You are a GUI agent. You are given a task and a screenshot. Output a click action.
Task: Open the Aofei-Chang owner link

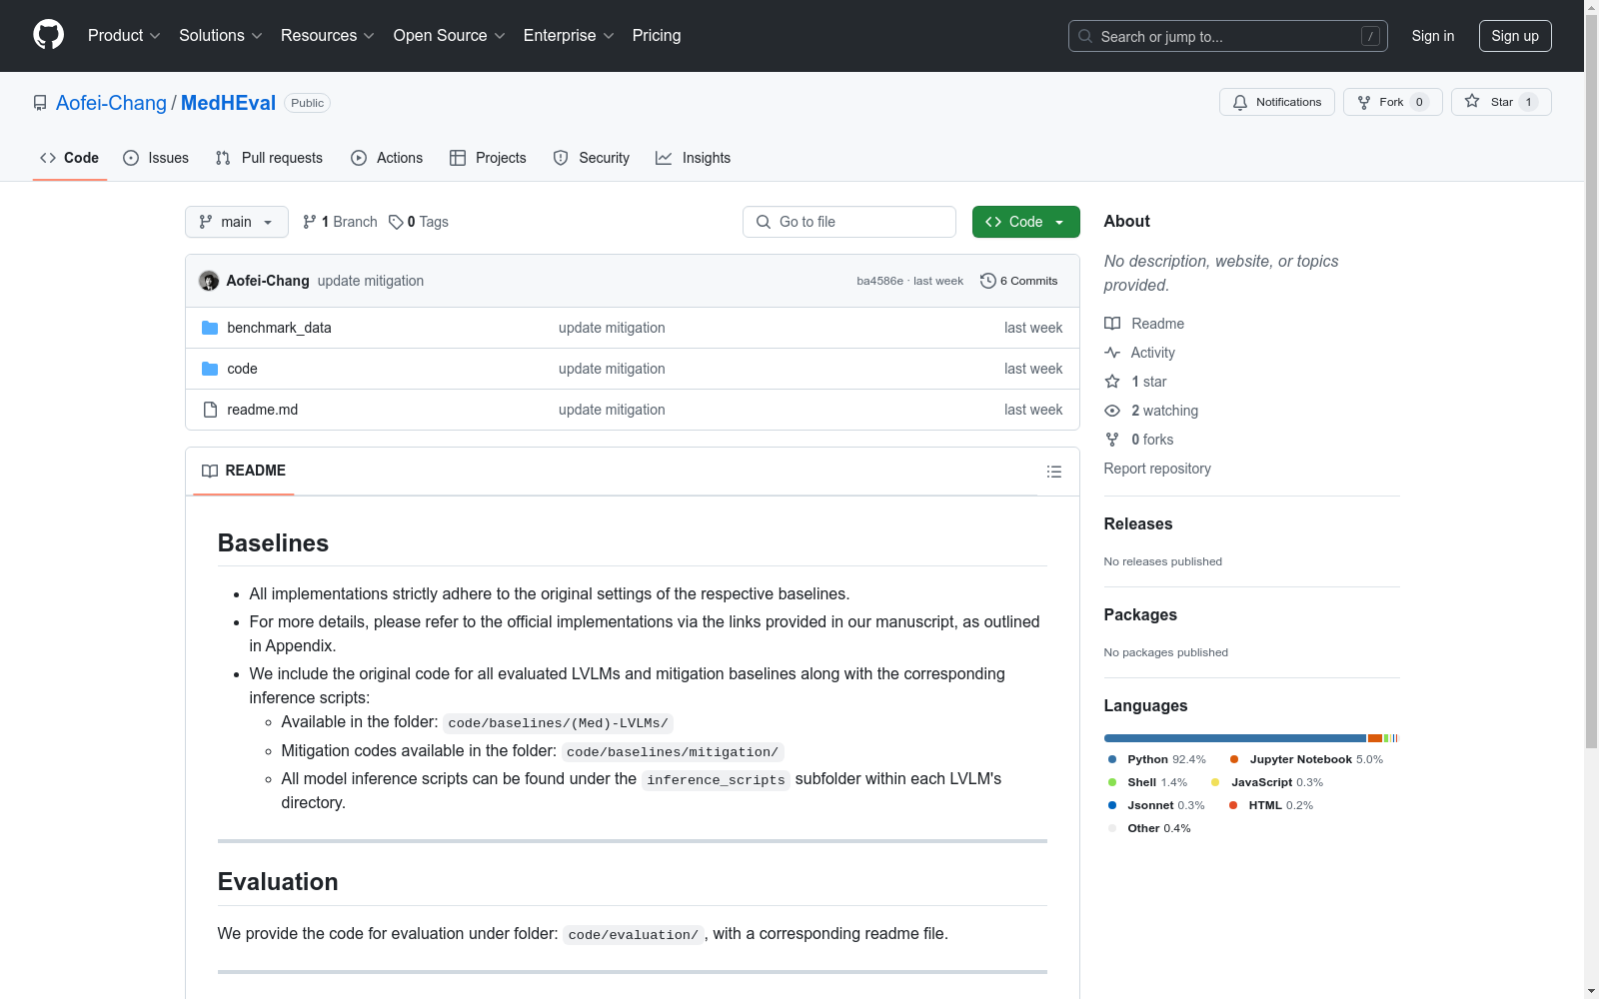pos(111,103)
